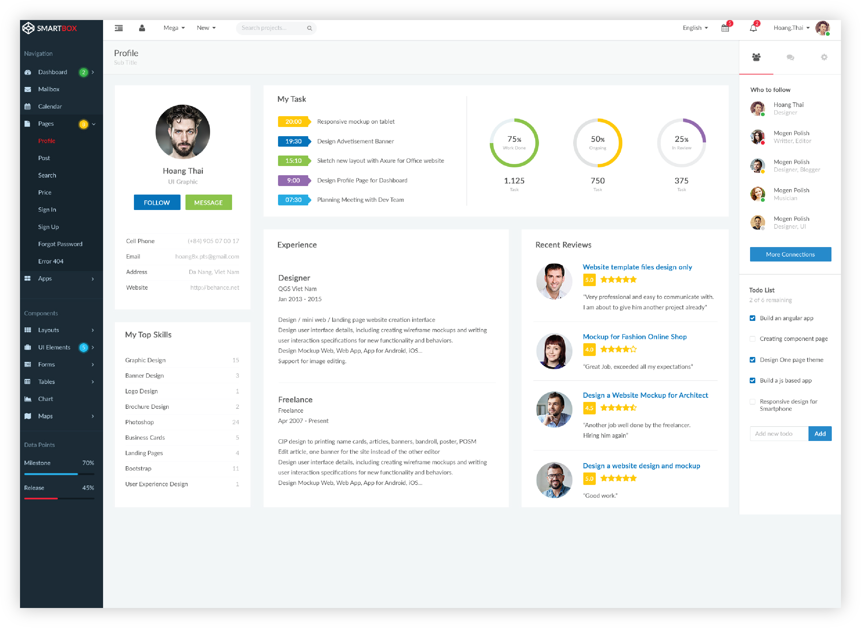Click the Chart area icon
861x628 pixels.
pyautogui.click(x=28, y=399)
